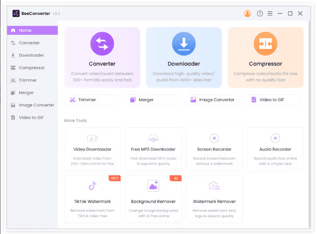Go to Compressor in the sidebar
This screenshot has height=234, width=317.
pos(32,68)
